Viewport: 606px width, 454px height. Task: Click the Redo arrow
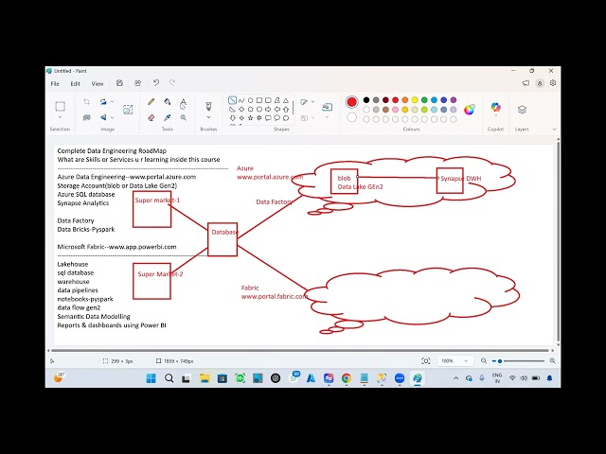tap(172, 82)
